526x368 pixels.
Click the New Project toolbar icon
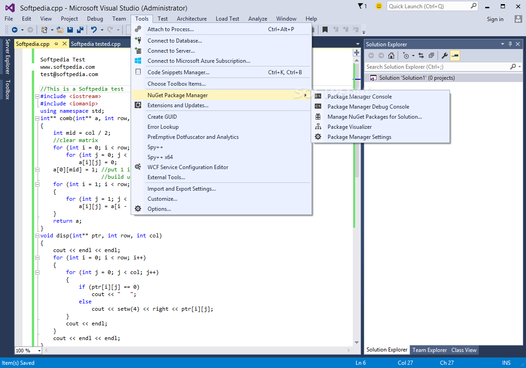tap(44, 30)
